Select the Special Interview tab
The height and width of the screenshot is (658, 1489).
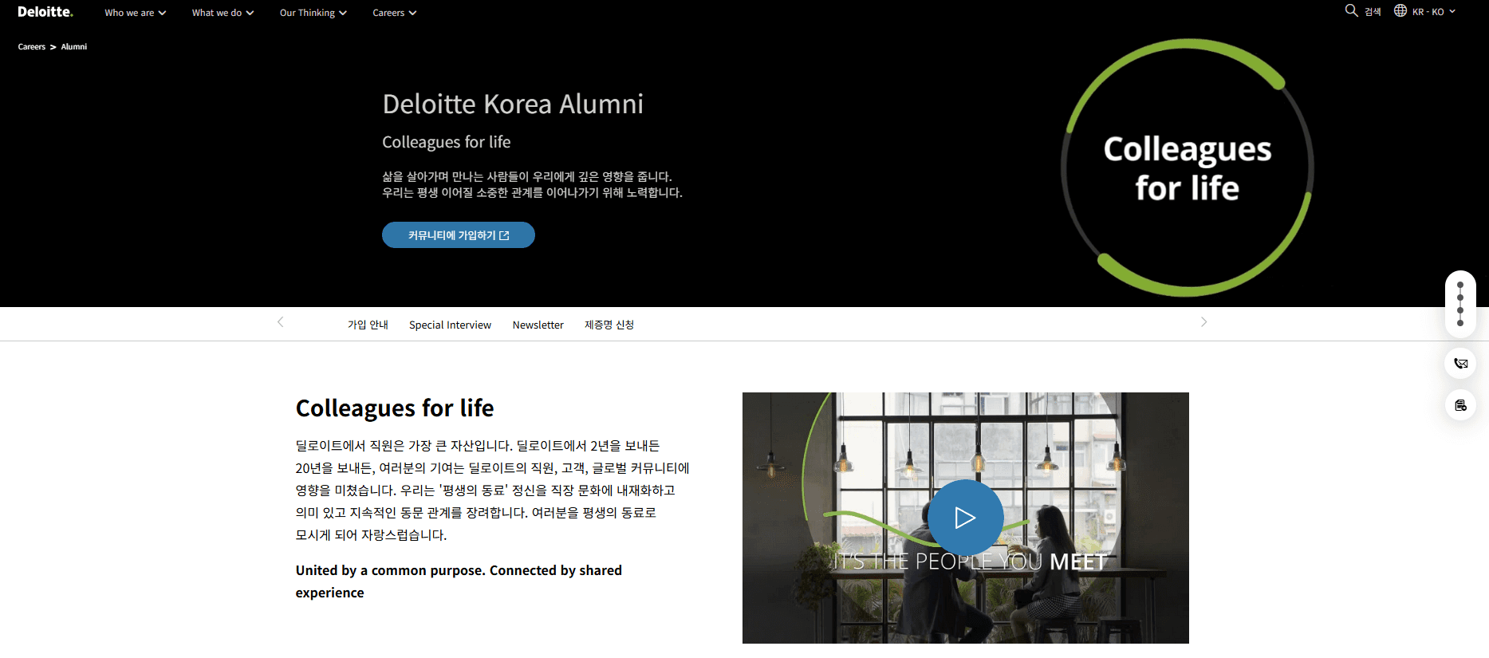450,325
